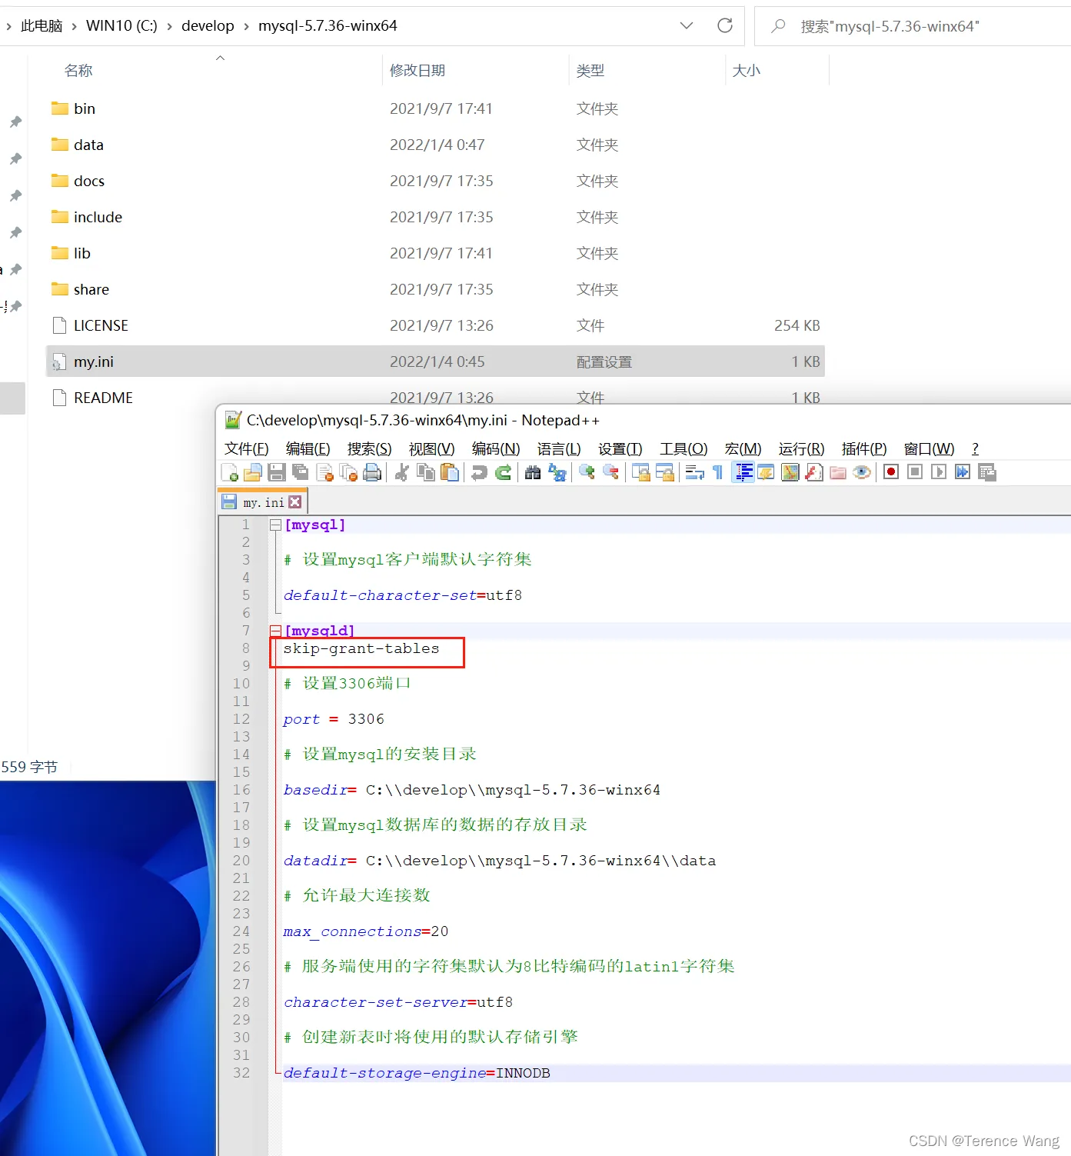Toggle synchronized horizontal scrolling icon

(665, 472)
